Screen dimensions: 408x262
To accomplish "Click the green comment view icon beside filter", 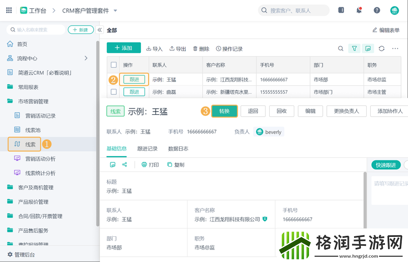I will coord(368,48).
